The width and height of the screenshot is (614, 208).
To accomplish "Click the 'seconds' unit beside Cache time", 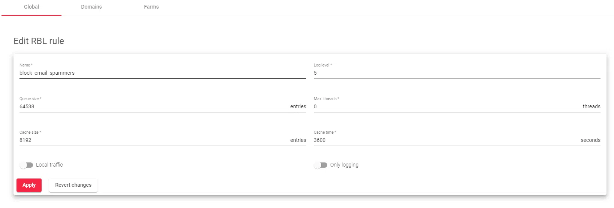I will click(x=590, y=140).
